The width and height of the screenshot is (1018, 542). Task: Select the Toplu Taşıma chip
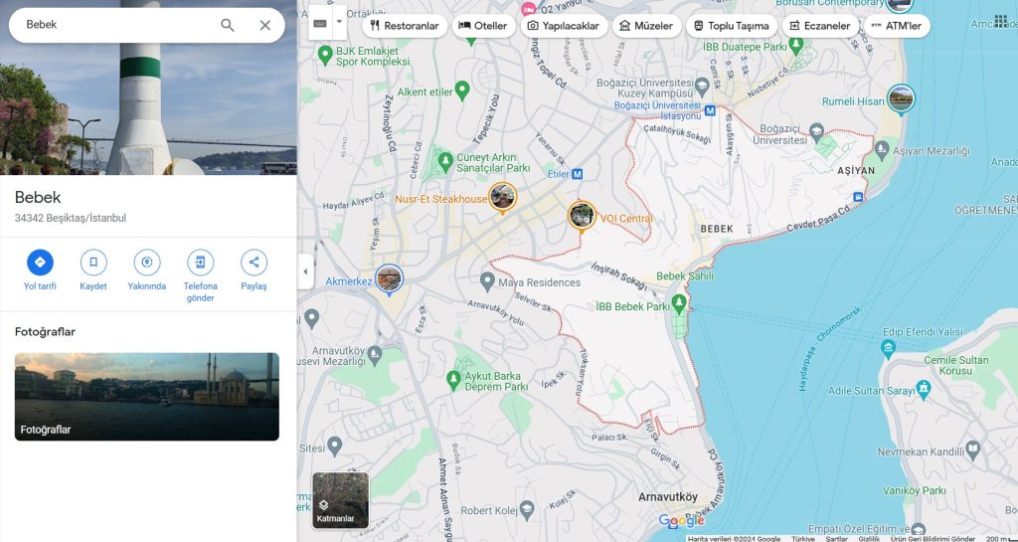[x=731, y=26]
